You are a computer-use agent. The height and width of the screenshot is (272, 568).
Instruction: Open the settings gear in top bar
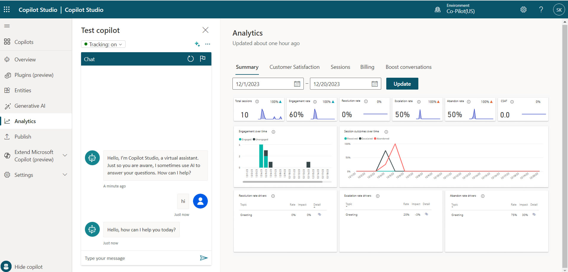pos(523,9)
